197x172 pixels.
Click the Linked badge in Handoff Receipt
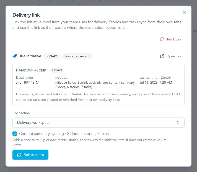point(57,70)
